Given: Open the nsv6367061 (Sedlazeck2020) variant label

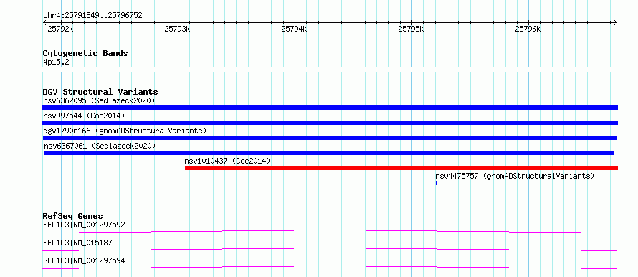Looking at the screenshot, I should 100,146.
